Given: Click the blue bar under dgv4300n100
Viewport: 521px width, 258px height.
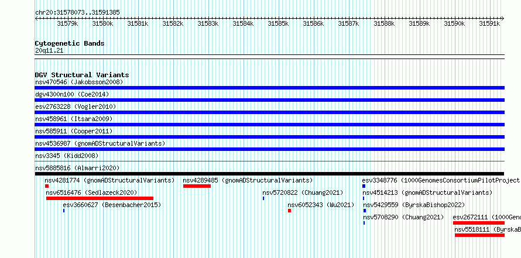Looking at the screenshot, I should click(269, 100).
